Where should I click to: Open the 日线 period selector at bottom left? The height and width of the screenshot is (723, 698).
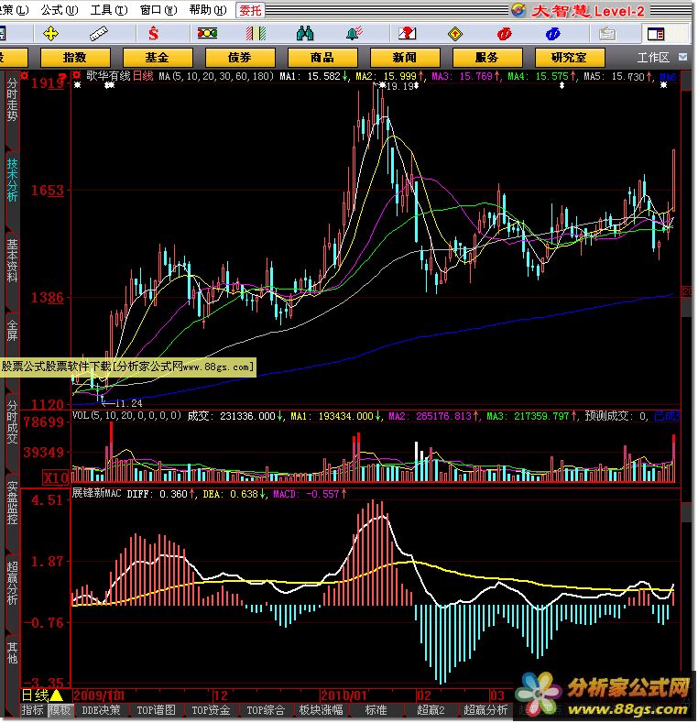coord(41,696)
